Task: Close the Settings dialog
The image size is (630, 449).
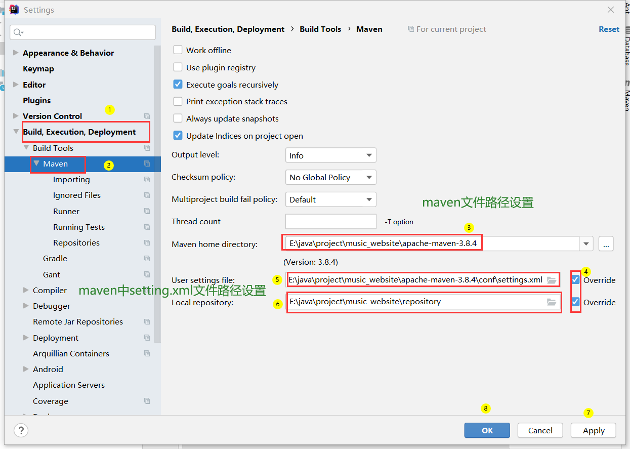Action: tap(611, 10)
